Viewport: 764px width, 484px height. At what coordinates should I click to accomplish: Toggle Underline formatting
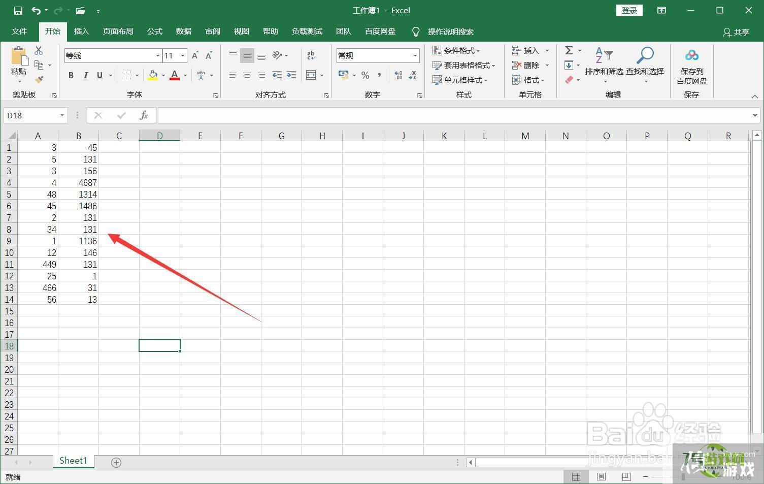tap(99, 75)
